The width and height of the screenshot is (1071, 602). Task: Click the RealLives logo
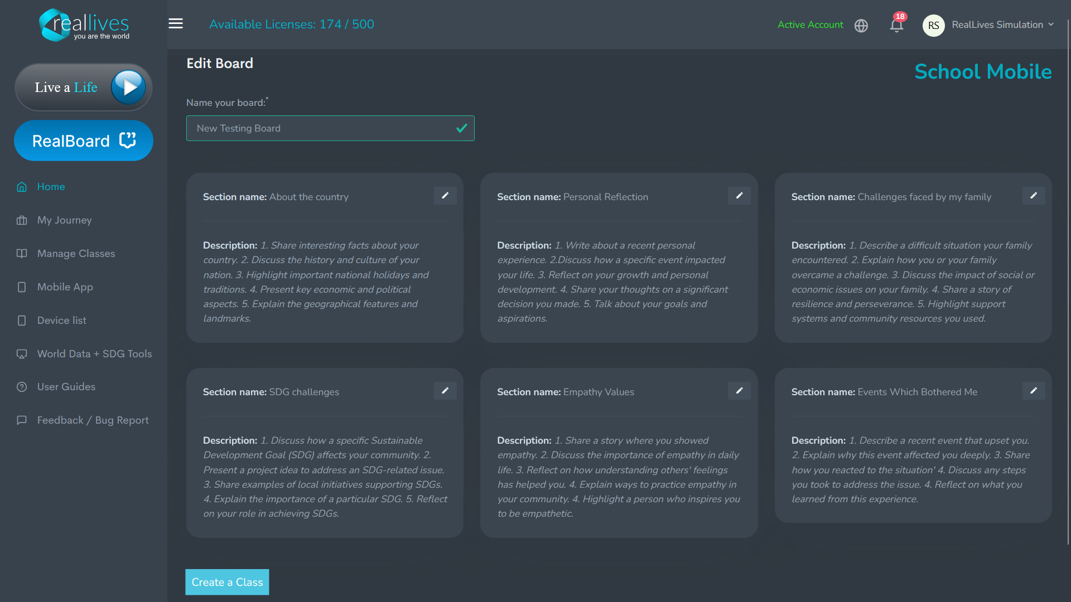tap(84, 25)
